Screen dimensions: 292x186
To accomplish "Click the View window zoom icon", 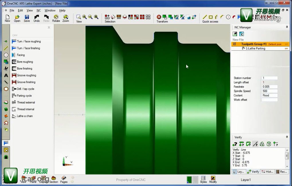I will click(x=79, y=17).
